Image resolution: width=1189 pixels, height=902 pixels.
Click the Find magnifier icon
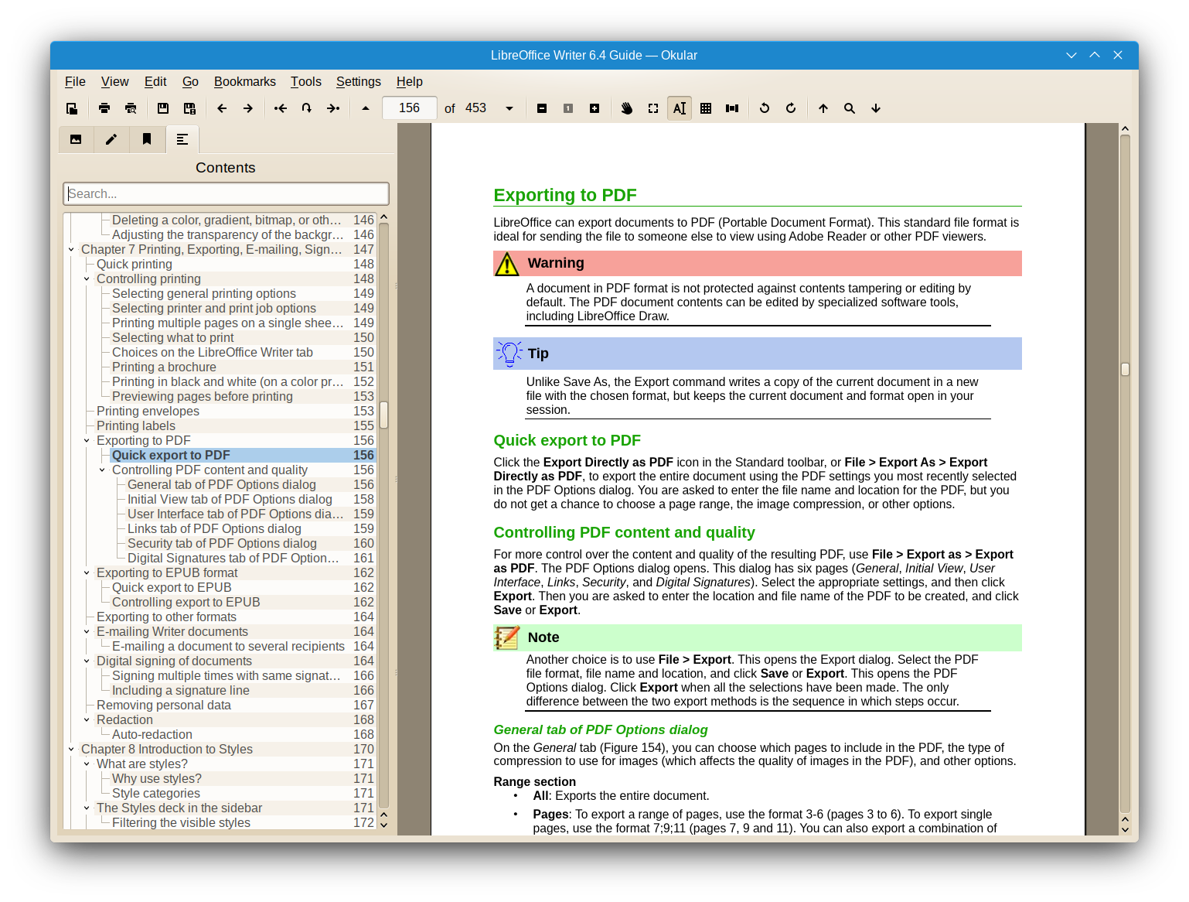click(850, 108)
